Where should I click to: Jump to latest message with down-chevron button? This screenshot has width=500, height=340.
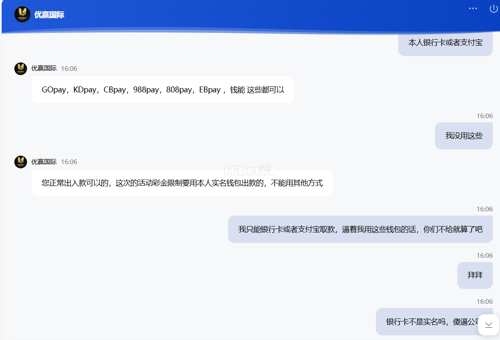(x=489, y=325)
